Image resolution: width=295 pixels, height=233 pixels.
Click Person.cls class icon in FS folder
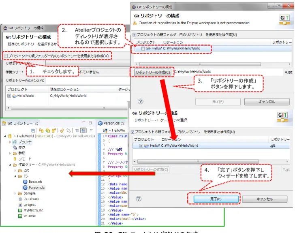25,188
